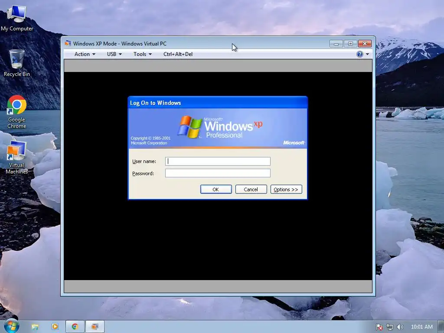Click the blue Help icon in Virtual PC
Screen dimensions: 444x333
coord(359,54)
